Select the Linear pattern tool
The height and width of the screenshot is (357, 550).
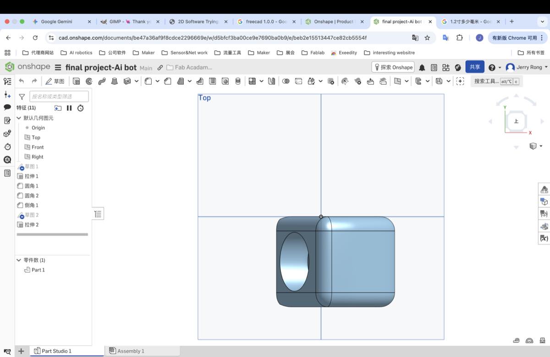point(252,81)
